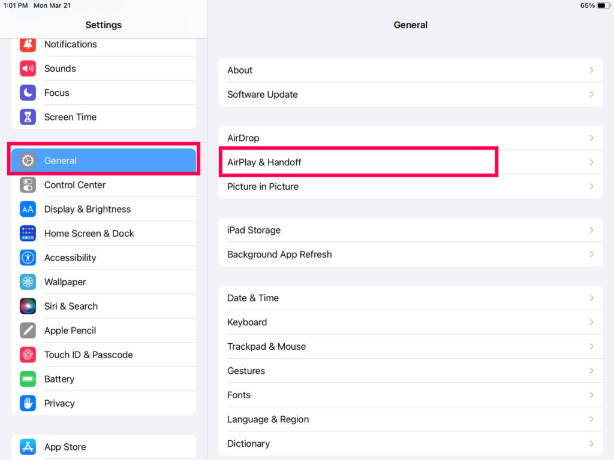Open the About chevron arrow
614x460 pixels.
[x=591, y=71]
